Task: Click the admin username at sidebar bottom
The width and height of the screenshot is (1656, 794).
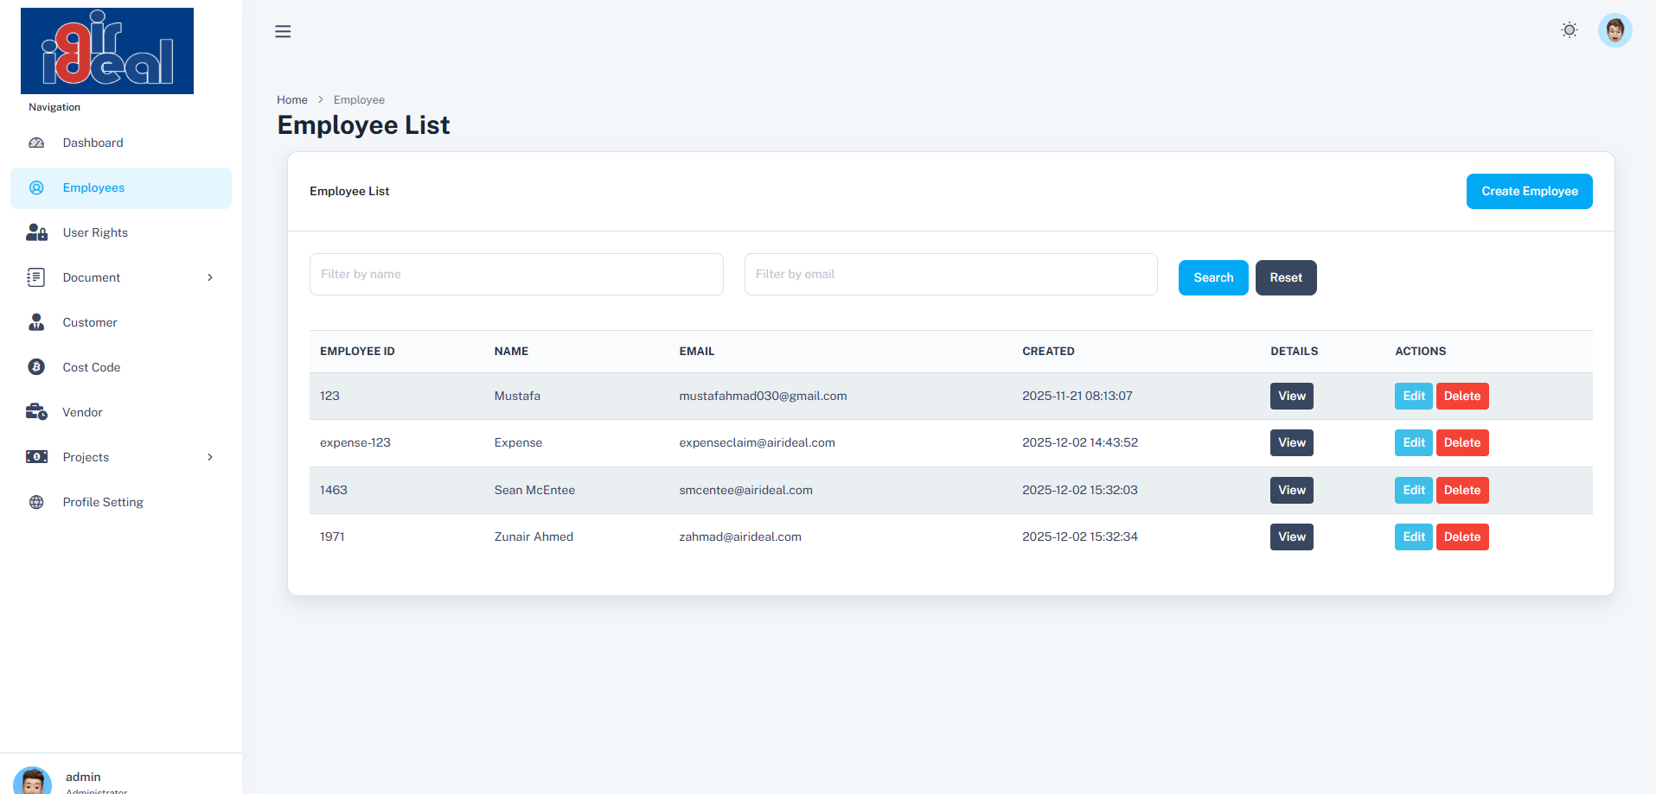Action: (83, 777)
